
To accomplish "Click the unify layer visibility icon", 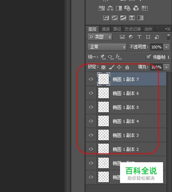I will (111, 57).
